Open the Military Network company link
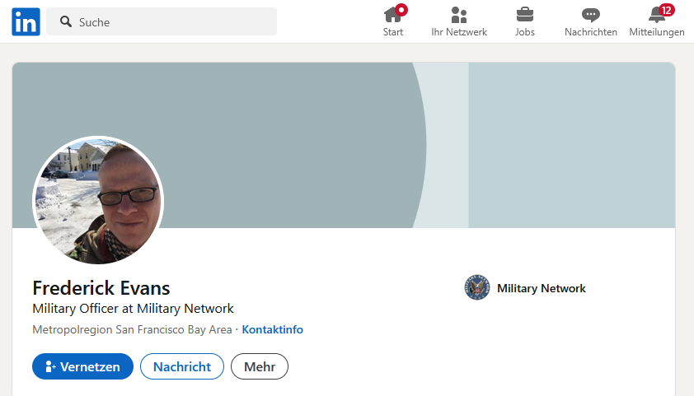Screen dimensions: 694x396 click(541, 288)
